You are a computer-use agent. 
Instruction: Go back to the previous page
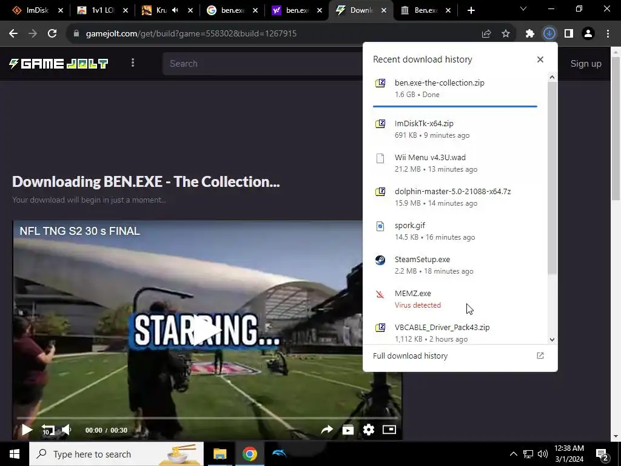[13, 34]
